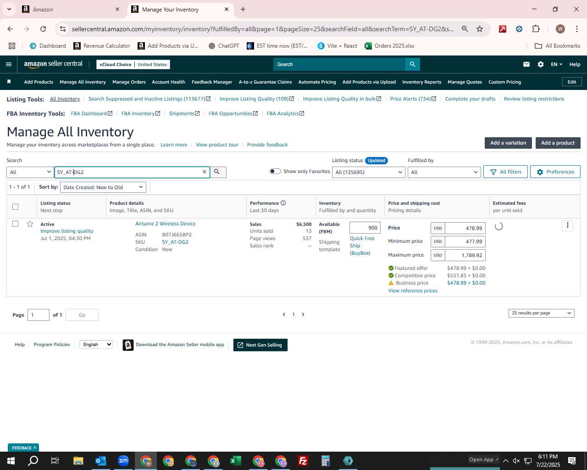587x470 pixels.
Task: Check the select-all header checkbox
Action: point(15,207)
